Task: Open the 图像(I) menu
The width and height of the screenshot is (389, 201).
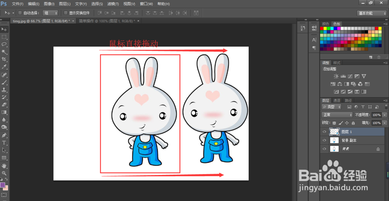Action: [49, 4]
